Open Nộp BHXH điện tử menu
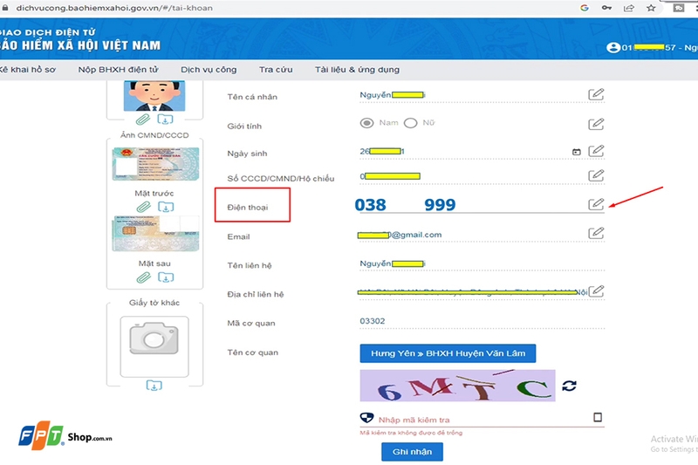698x465 pixels. click(119, 70)
